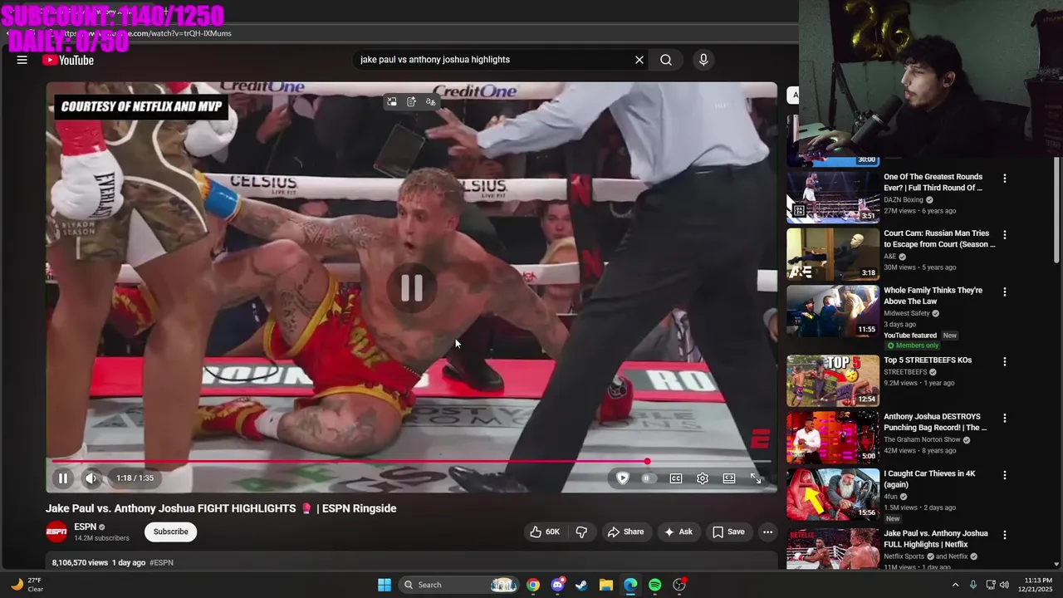Open the ESPN channel name link
This screenshot has width=1063, height=598.
[85, 527]
